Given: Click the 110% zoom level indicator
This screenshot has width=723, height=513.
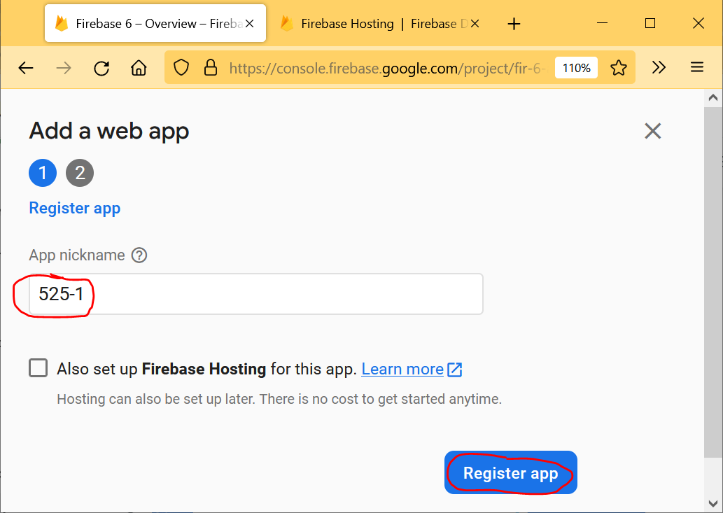Looking at the screenshot, I should [576, 68].
